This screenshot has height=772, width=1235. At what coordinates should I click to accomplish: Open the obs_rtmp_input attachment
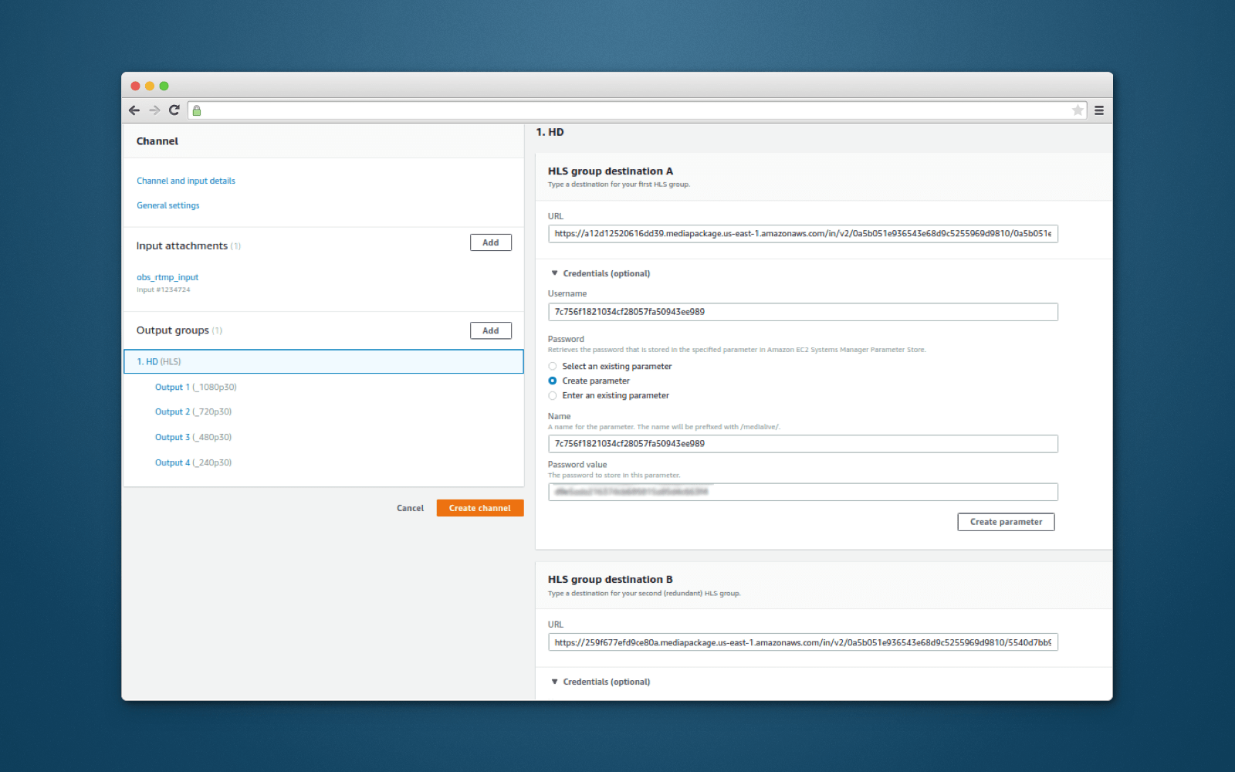(x=167, y=277)
